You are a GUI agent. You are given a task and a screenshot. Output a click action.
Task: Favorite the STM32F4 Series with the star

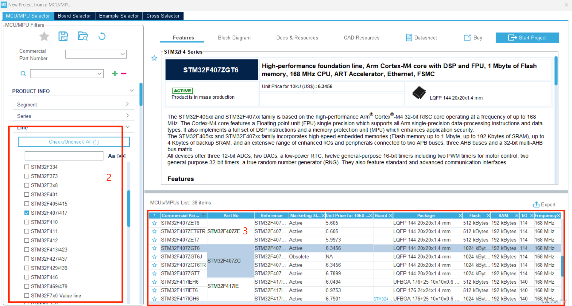click(154, 58)
